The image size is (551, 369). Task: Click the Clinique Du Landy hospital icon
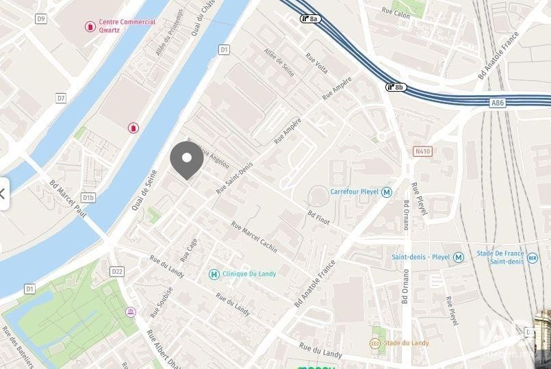click(x=214, y=275)
